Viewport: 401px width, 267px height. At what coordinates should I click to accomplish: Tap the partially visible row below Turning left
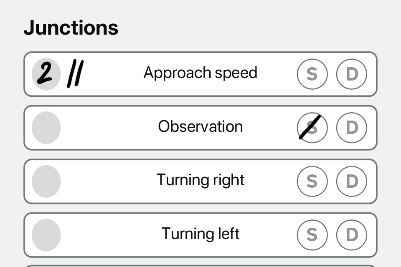point(200,265)
